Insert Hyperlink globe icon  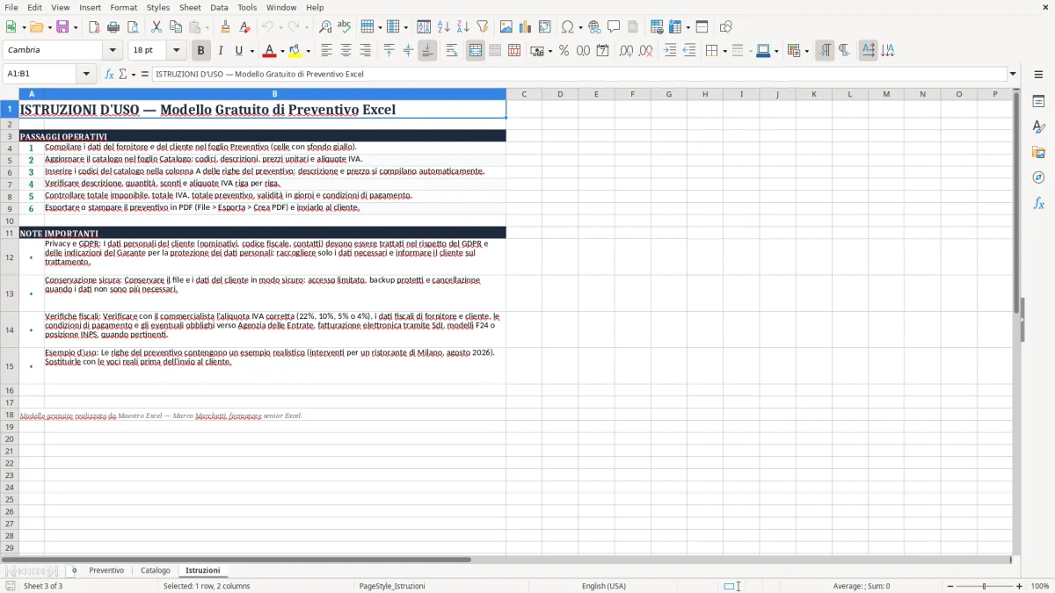coord(594,27)
